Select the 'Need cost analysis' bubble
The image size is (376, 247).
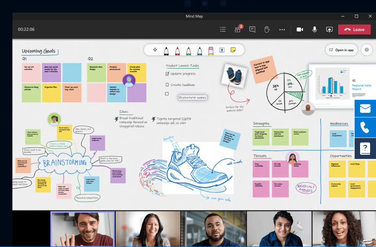click(x=306, y=188)
